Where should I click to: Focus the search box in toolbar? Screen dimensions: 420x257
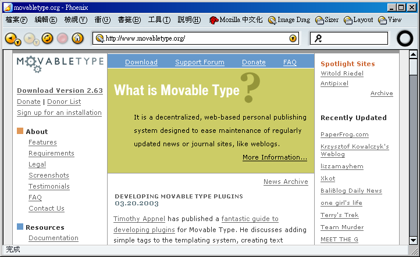point(349,38)
